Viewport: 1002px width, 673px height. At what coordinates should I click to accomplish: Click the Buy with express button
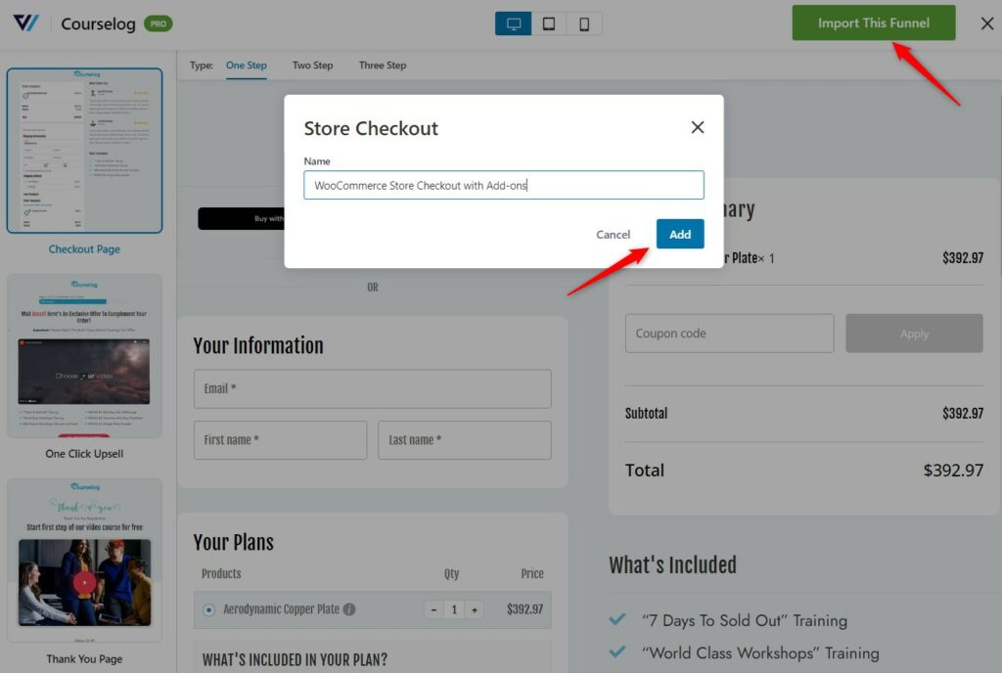click(242, 218)
